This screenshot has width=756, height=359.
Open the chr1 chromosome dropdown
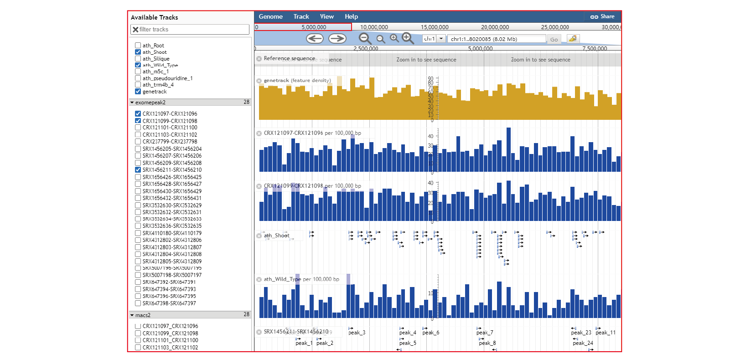pos(441,39)
